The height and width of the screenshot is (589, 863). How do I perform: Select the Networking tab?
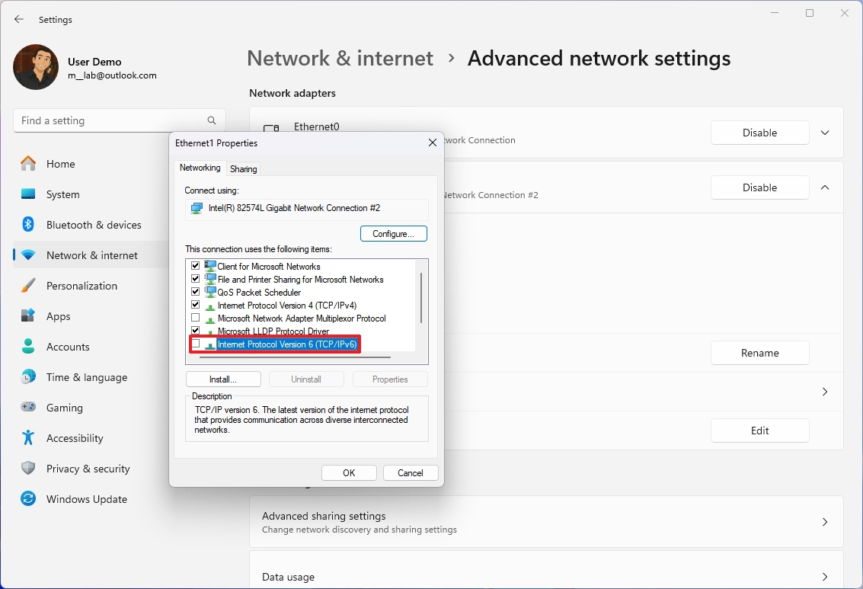(x=200, y=168)
